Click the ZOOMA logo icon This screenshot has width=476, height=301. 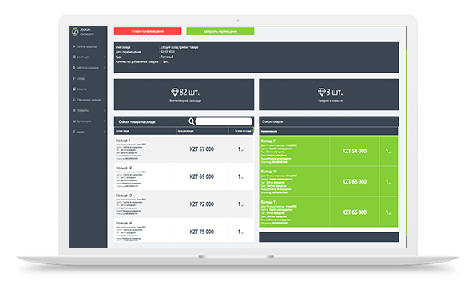[75, 32]
